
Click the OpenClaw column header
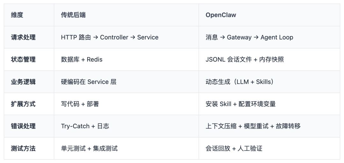click(221, 15)
